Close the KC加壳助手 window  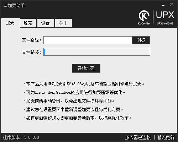click(x=172, y=5)
